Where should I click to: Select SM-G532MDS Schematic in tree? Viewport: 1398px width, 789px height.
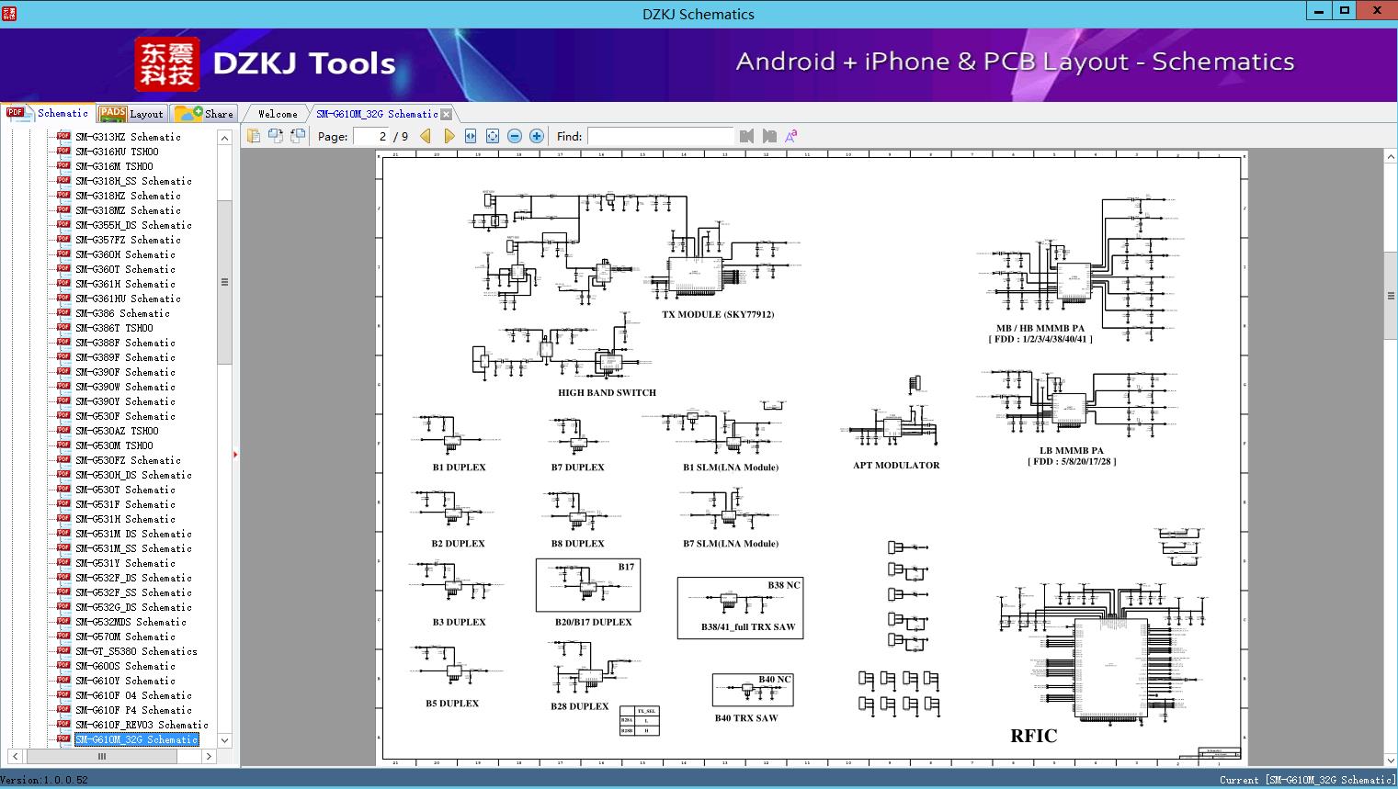pos(131,622)
